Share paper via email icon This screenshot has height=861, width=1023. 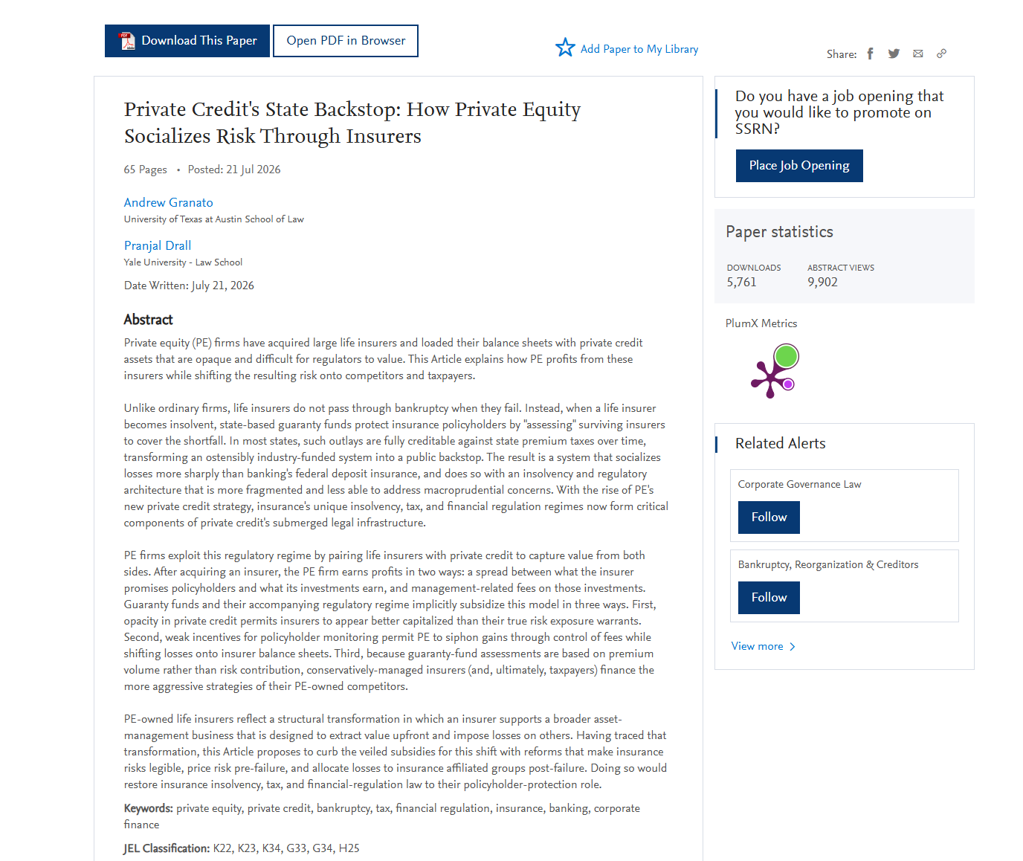point(918,54)
